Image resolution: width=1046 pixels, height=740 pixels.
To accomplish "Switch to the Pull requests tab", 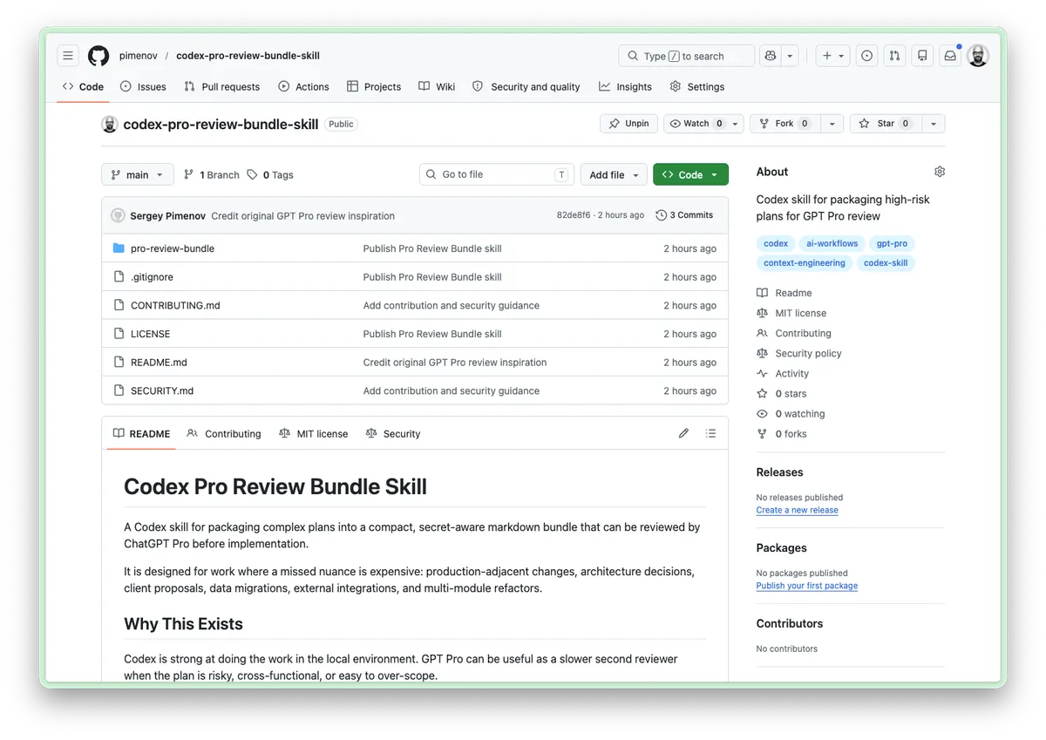I will [221, 86].
